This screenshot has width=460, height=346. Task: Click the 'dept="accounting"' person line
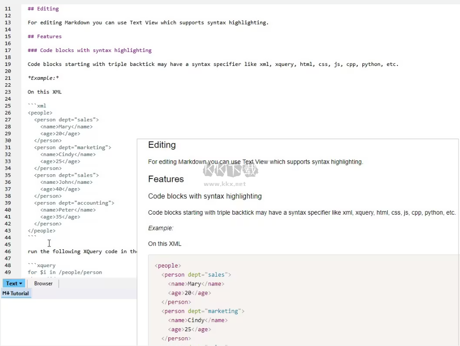[74, 203]
